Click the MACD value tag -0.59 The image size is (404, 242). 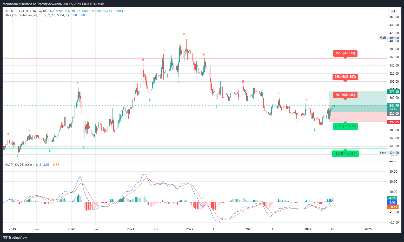pyautogui.click(x=393, y=207)
